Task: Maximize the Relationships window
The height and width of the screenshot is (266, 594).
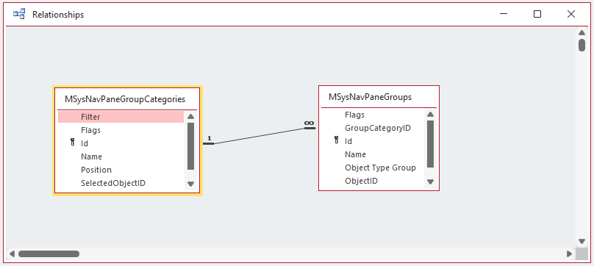Action: (537, 14)
